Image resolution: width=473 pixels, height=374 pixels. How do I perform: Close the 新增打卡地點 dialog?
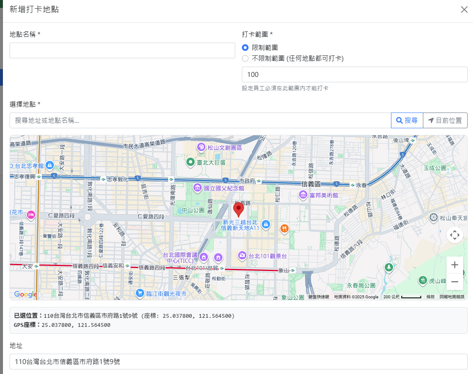click(464, 10)
